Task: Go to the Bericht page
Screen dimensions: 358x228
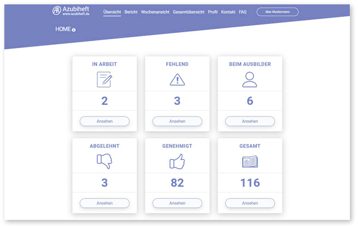Action: (131, 11)
